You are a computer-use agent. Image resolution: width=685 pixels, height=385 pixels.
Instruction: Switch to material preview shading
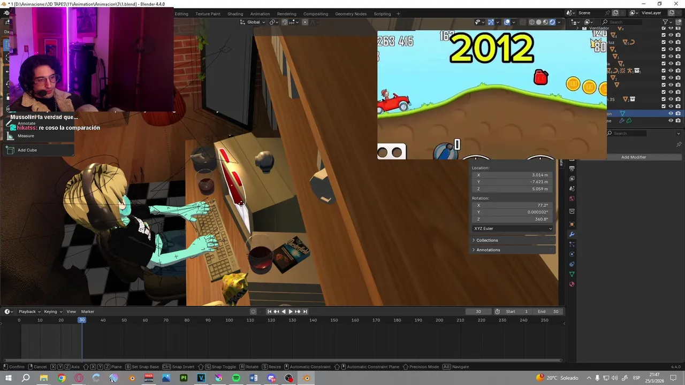tap(545, 22)
